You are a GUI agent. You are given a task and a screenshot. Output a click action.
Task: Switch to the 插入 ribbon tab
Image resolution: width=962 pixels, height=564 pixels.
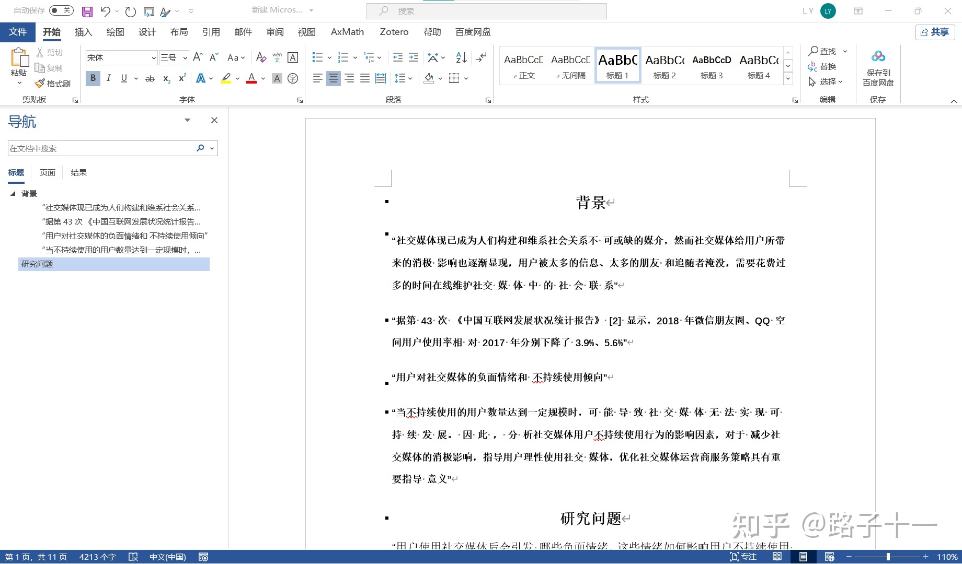83,32
